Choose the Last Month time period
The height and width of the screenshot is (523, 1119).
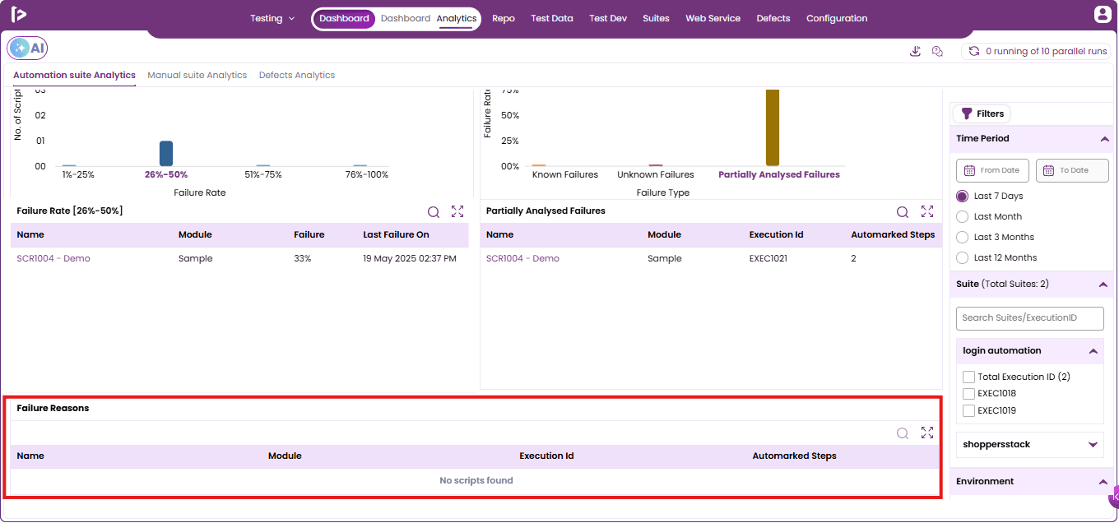pyautogui.click(x=962, y=217)
